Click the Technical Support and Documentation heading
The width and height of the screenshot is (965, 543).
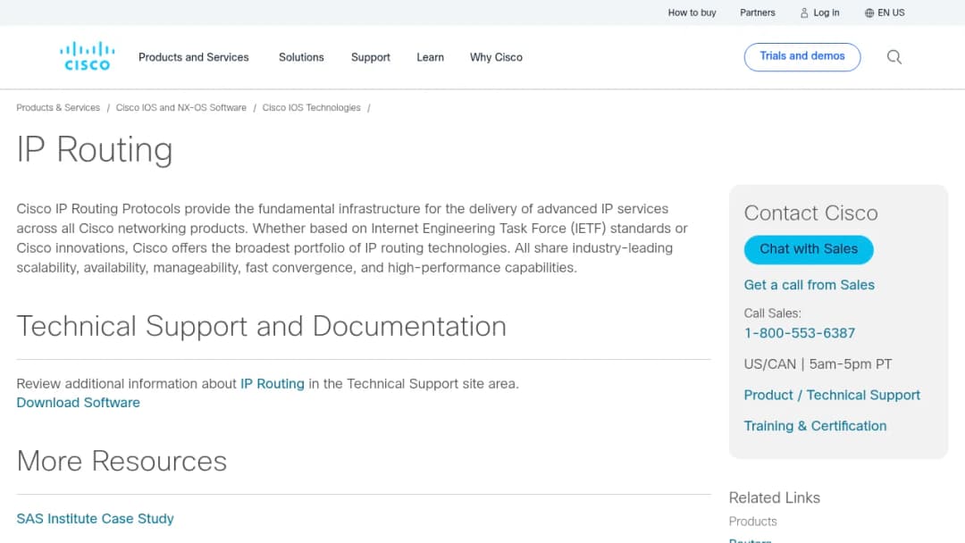click(x=261, y=326)
